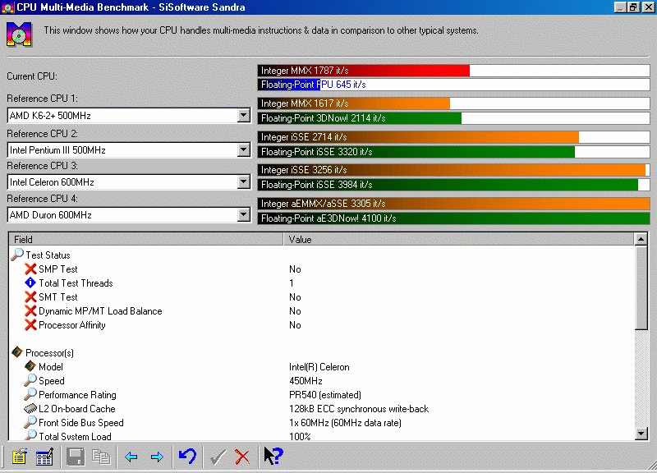Click the Floating-Point iSSE 3984 it/s bar
The width and height of the screenshot is (657, 473).
pos(454,185)
